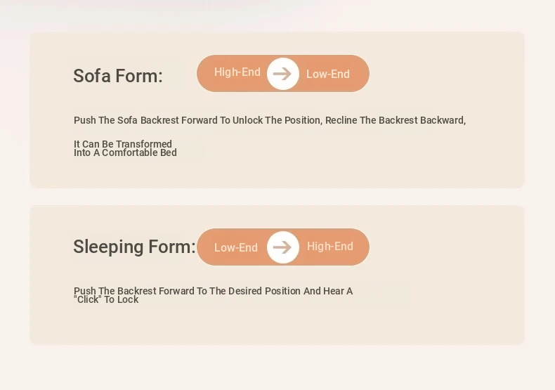Click the text "Click" To Lock
Screen dimensions: 555x390
[106, 299]
